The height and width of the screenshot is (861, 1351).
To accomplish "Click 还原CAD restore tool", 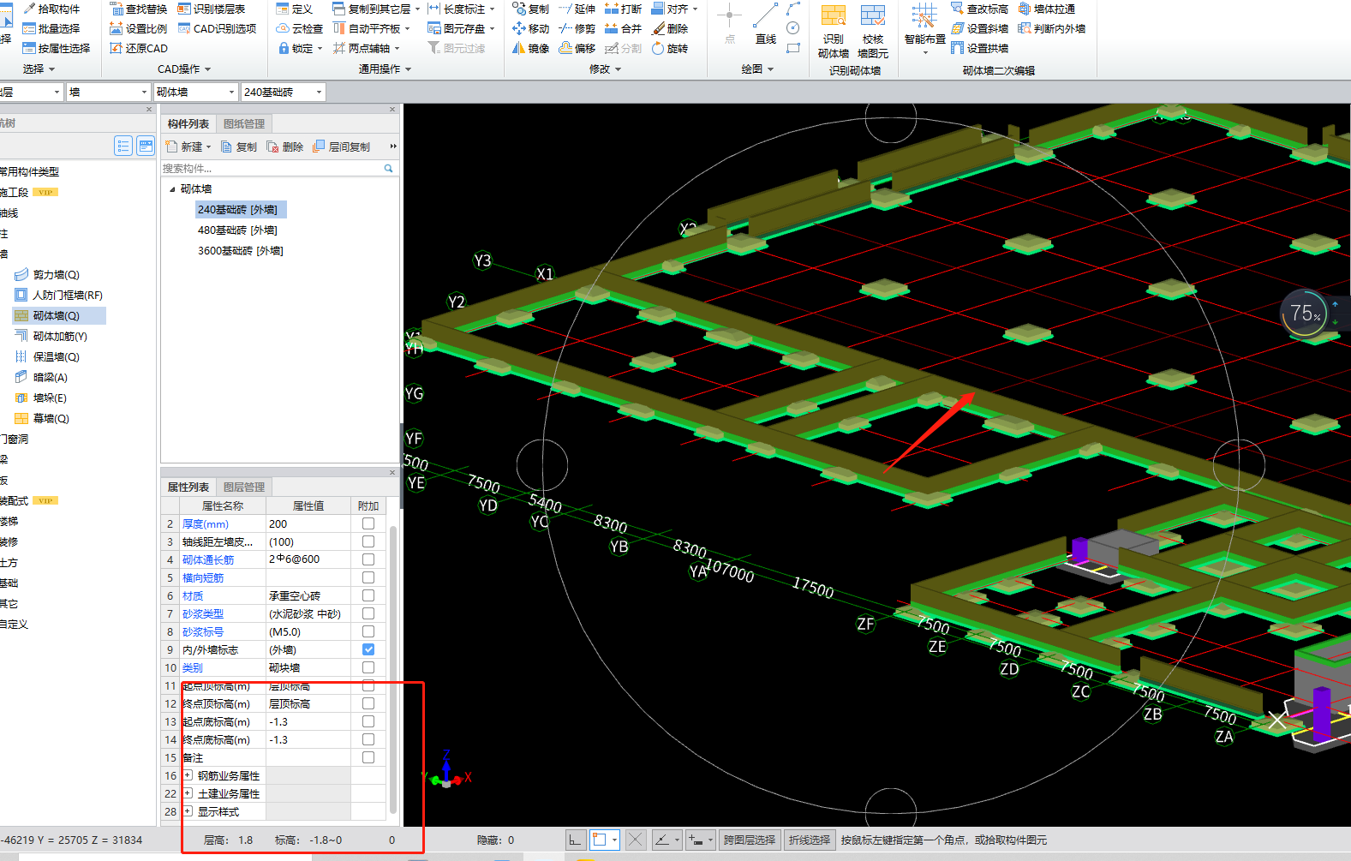I will coord(138,48).
